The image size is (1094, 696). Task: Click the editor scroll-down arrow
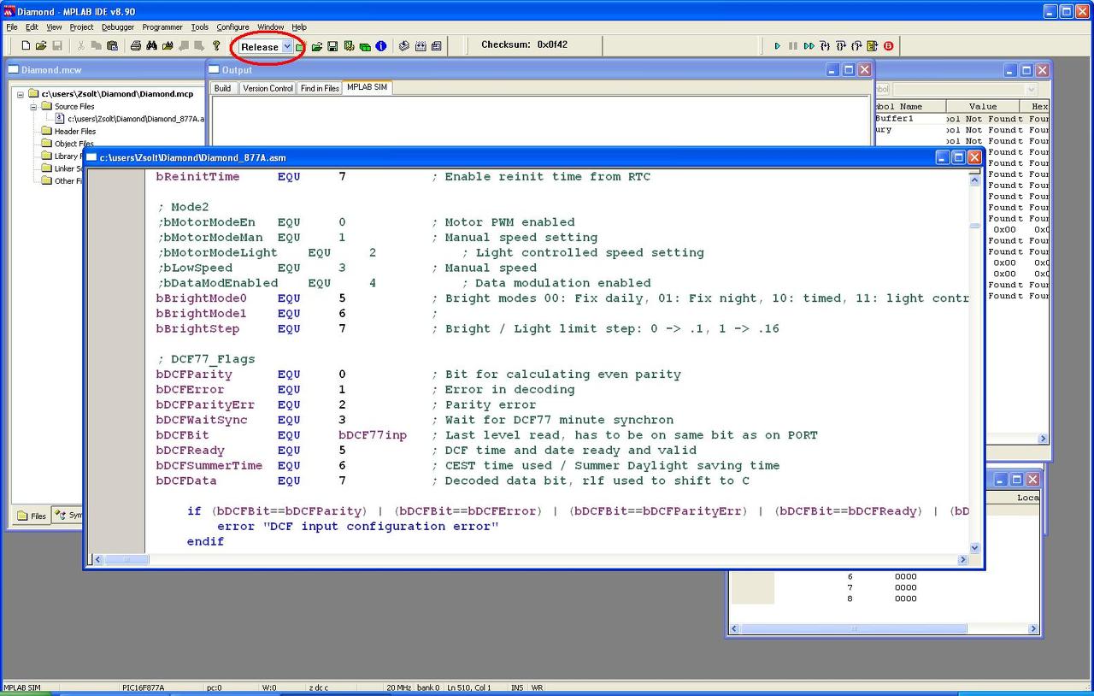click(x=974, y=547)
